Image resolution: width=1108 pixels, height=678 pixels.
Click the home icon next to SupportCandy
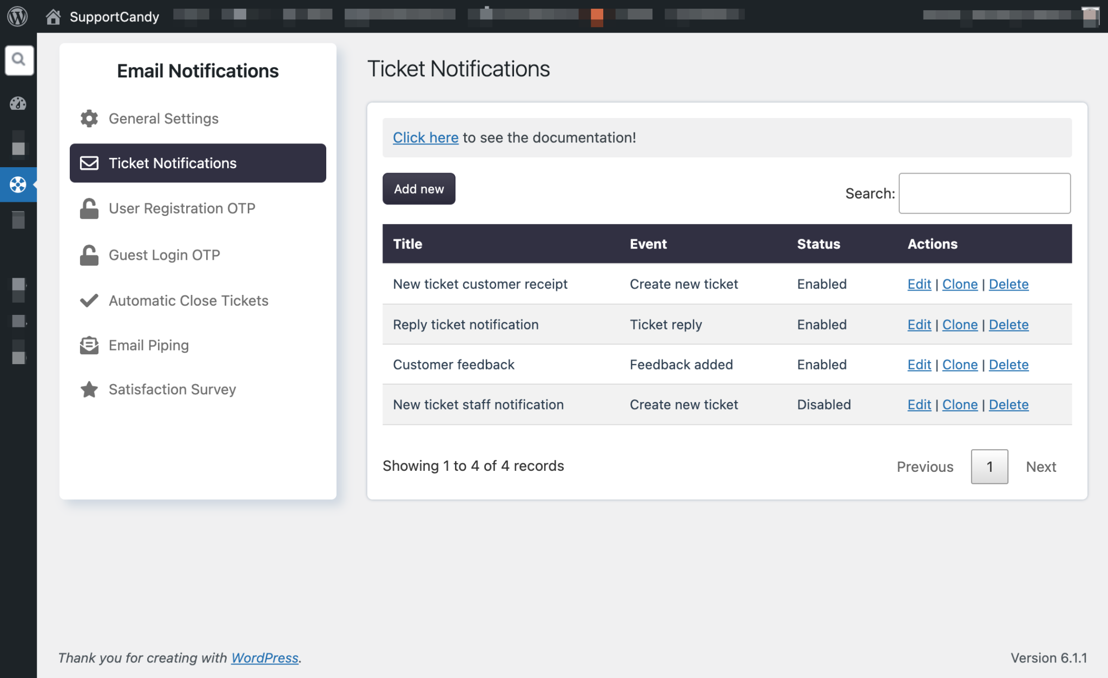53,16
